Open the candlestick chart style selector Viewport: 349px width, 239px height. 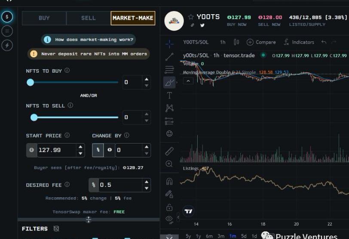coord(236,42)
